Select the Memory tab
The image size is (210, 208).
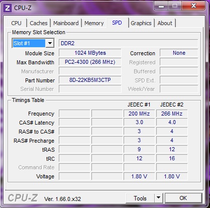tap(94, 23)
